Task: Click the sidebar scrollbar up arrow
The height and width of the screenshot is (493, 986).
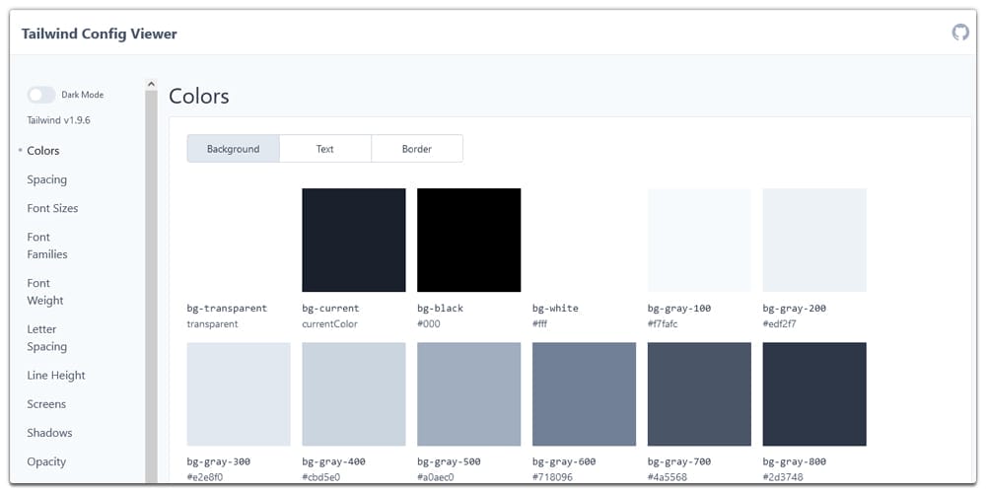Action: 151,84
